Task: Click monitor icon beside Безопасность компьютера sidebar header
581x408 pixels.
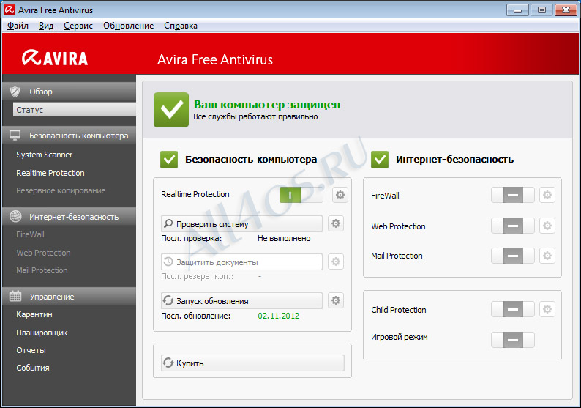Action: click(15, 136)
